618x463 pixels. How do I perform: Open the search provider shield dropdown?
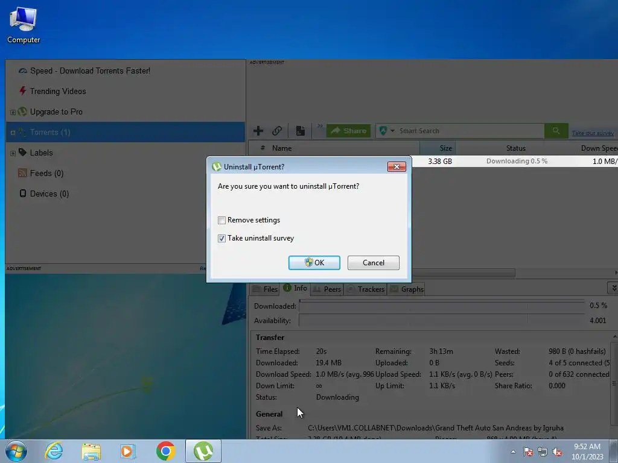[x=387, y=131]
